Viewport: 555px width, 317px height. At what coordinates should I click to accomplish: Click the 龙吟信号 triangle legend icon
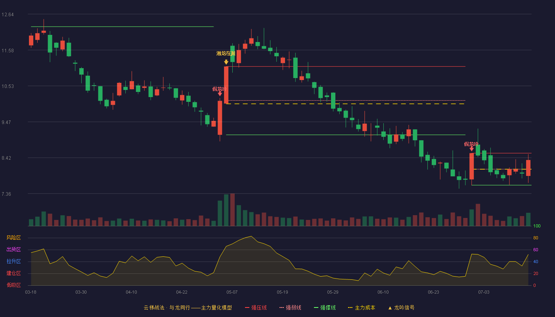point(390,308)
